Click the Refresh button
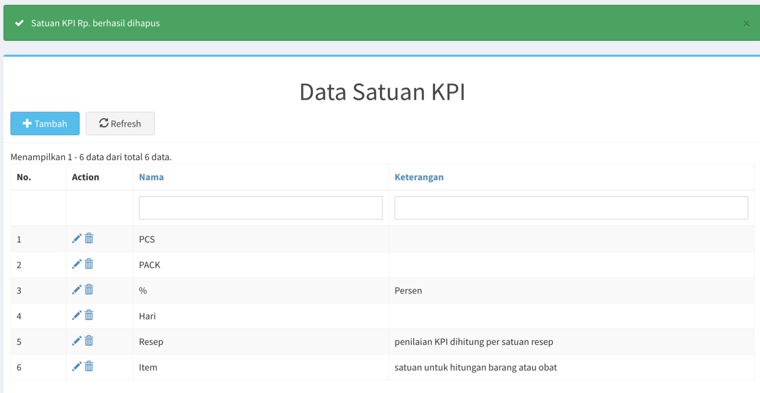The width and height of the screenshot is (760, 393). pos(120,123)
